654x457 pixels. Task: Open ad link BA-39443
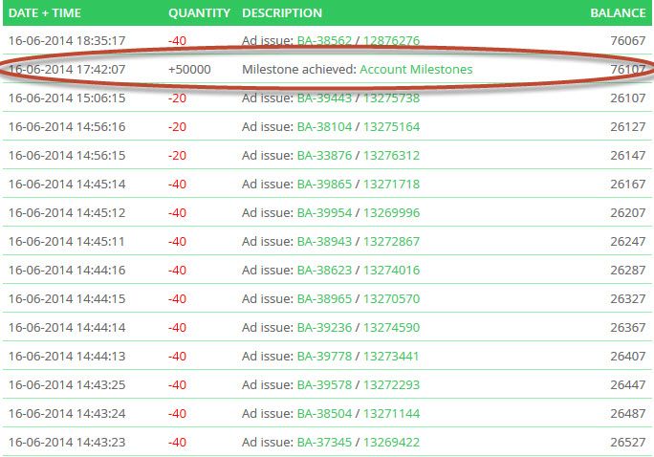point(324,98)
